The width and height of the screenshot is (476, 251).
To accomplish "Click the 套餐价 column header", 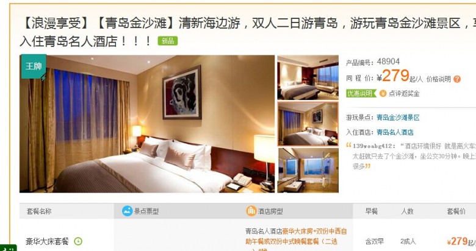I will coord(456,211).
